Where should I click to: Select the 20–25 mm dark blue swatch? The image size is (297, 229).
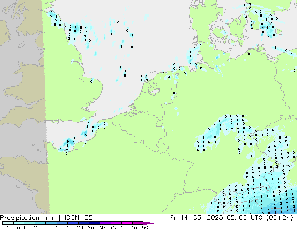click(84, 223)
